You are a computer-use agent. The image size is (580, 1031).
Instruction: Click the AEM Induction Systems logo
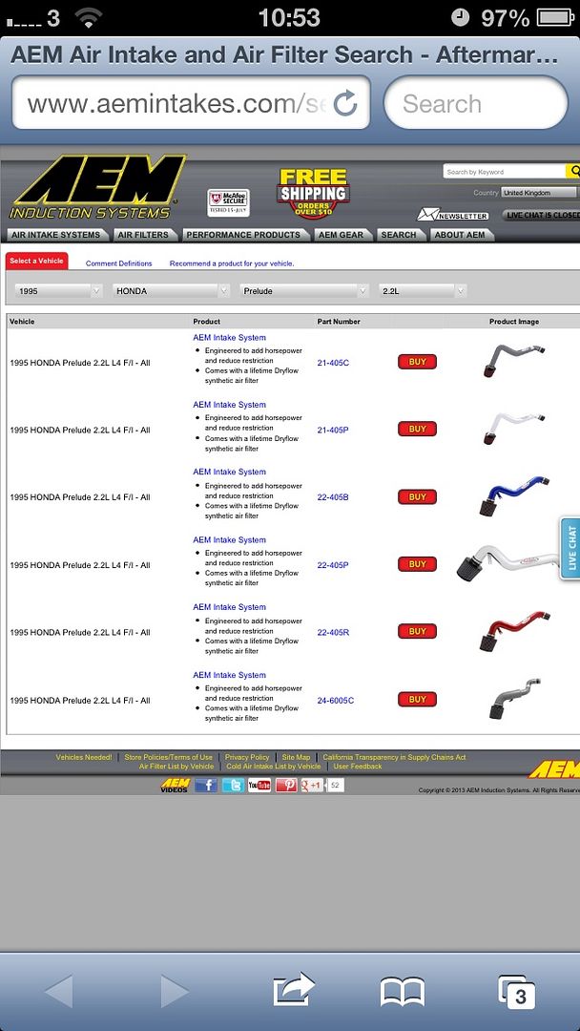97,187
